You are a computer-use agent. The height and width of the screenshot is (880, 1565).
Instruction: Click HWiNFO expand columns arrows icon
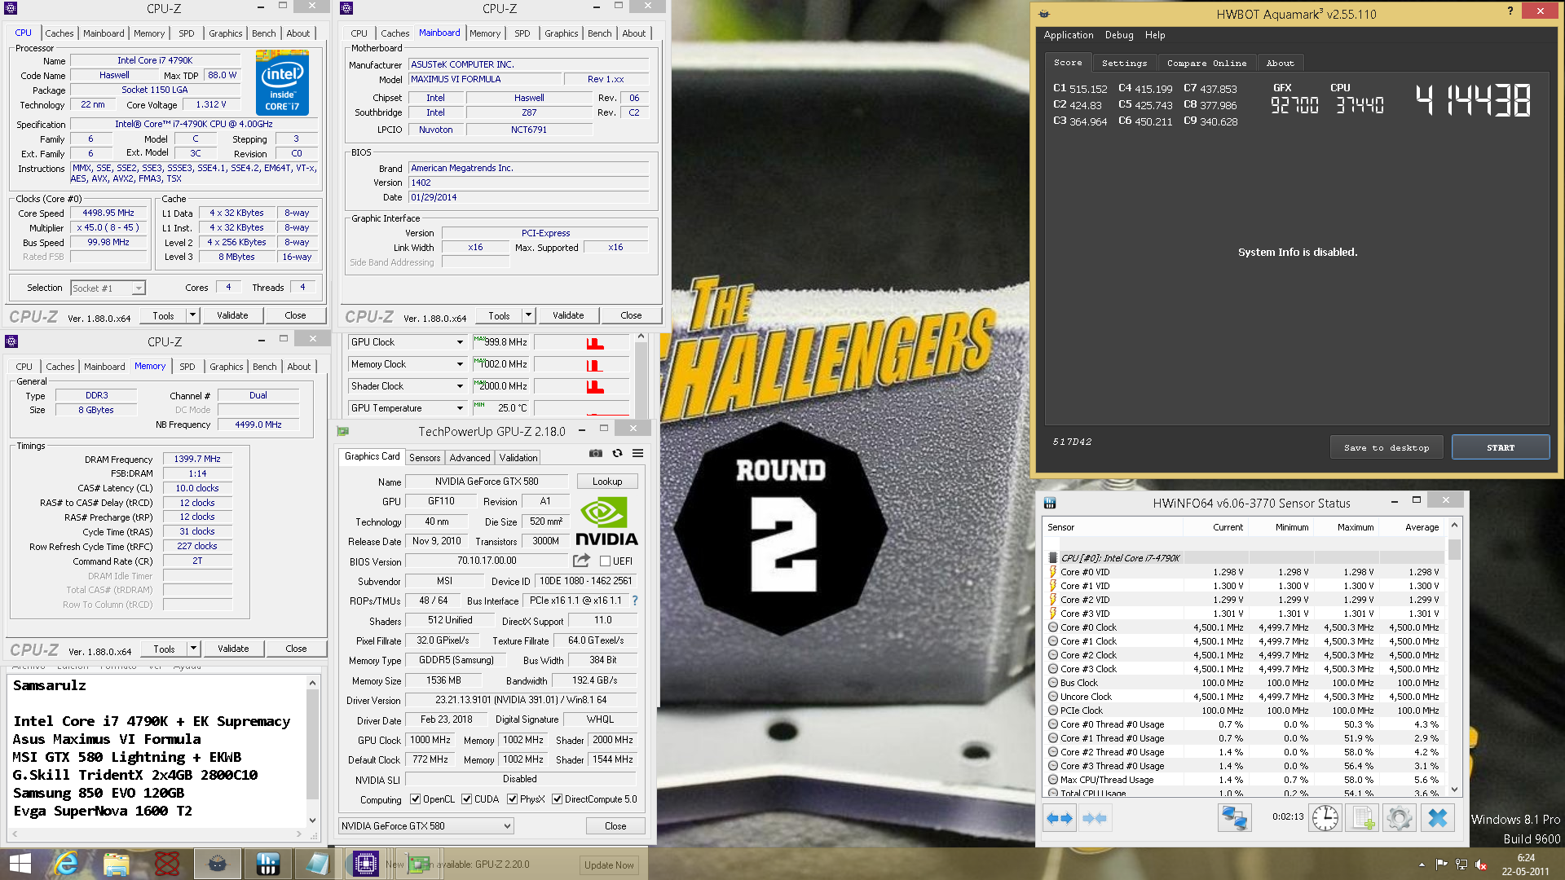(1060, 818)
